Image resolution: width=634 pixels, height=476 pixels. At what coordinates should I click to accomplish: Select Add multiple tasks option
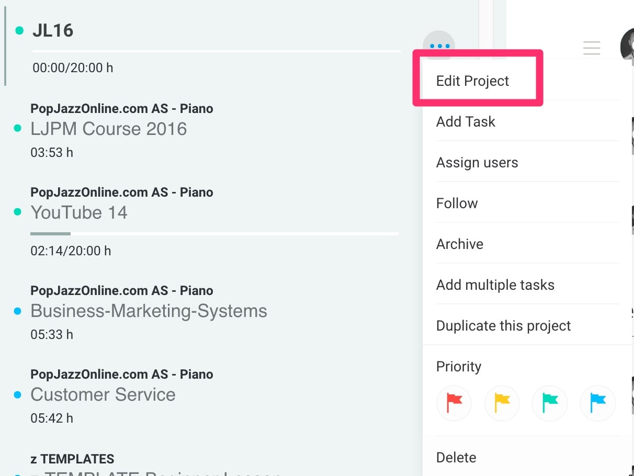click(x=495, y=285)
